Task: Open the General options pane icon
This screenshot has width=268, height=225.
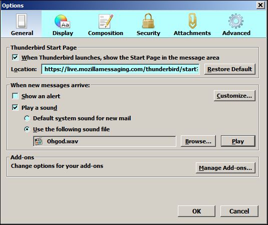Action: (x=22, y=21)
